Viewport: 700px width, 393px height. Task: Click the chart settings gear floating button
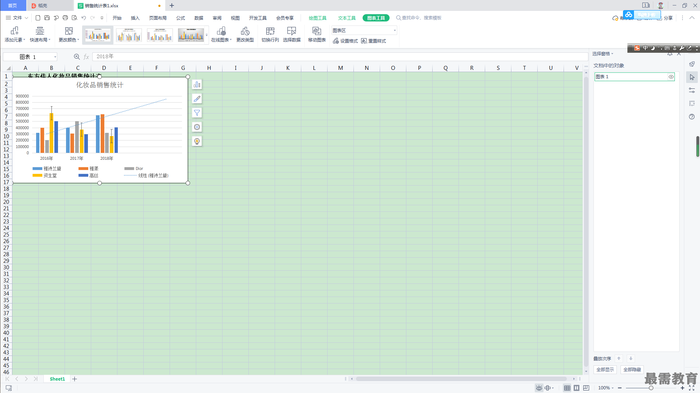point(197,127)
